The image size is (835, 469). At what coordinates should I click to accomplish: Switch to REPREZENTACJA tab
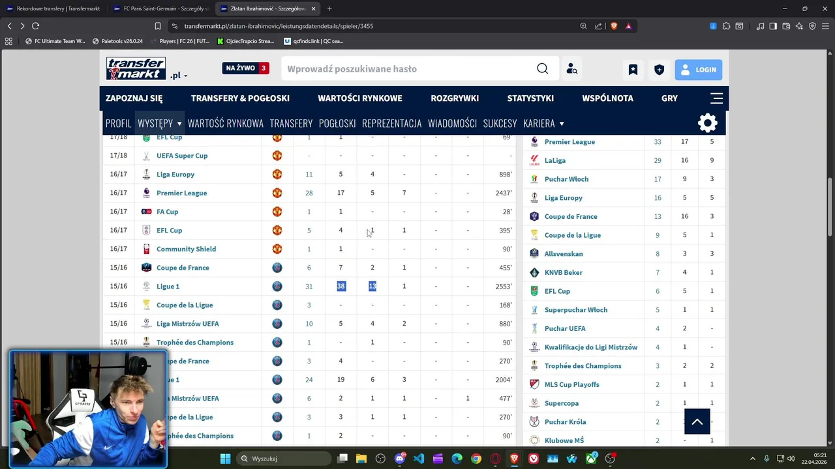[391, 123]
